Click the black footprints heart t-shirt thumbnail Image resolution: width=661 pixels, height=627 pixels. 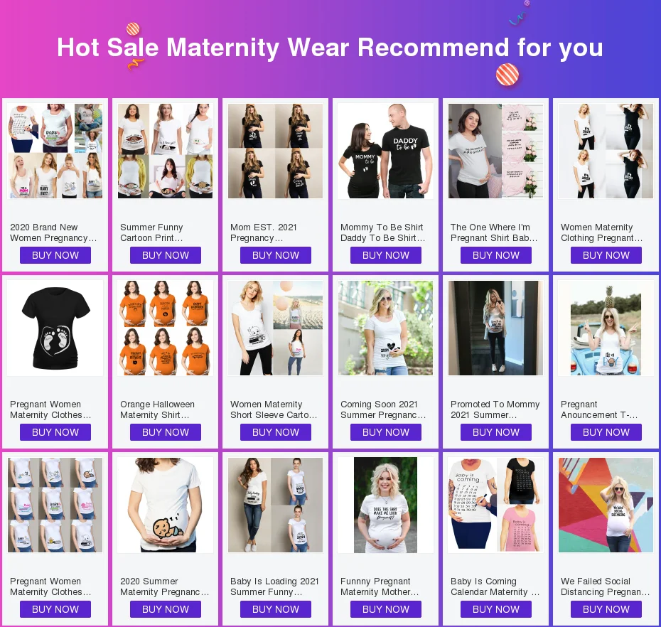click(55, 328)
